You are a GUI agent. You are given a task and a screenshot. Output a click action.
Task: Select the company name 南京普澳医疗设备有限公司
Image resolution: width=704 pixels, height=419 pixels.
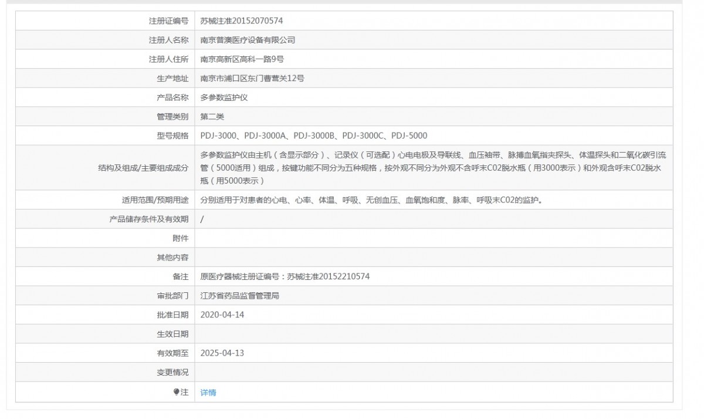pyautogui.click(x=248, y=40)
